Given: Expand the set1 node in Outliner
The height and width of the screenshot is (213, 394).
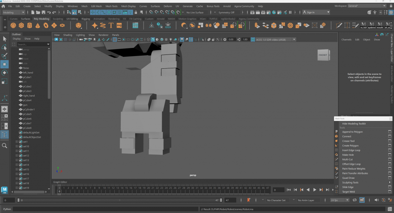Looking at the screenshot, I should coord(17,142).
